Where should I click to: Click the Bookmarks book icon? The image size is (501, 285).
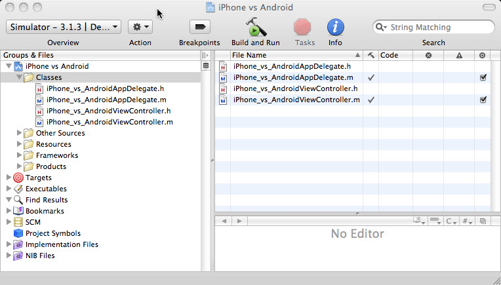point(18,211)
